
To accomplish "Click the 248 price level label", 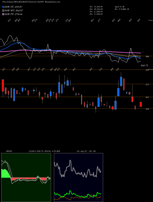I will [x=147, y=109].
